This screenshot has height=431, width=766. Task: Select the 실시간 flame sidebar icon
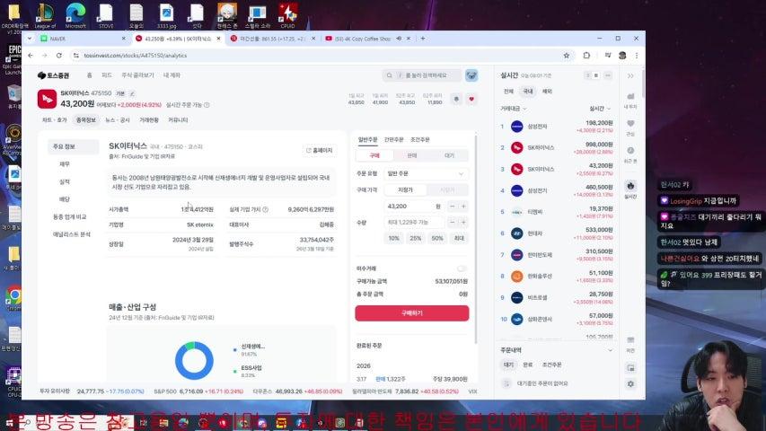pyautogui.click(x=630, y=189)
